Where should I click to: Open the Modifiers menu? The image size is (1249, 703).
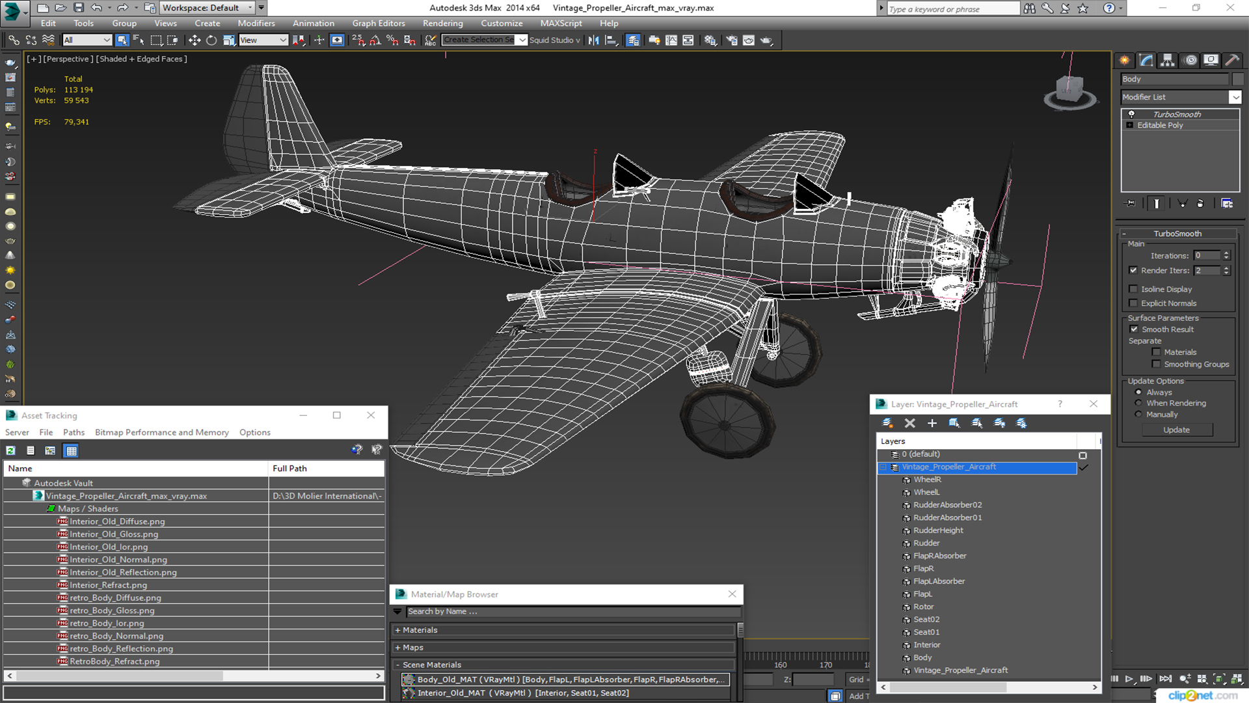(256, 23)
